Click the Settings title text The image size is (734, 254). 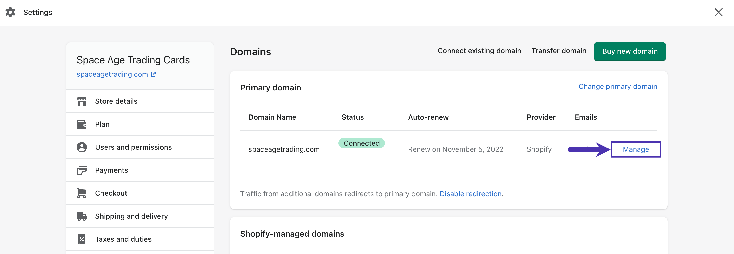[38, 12]
